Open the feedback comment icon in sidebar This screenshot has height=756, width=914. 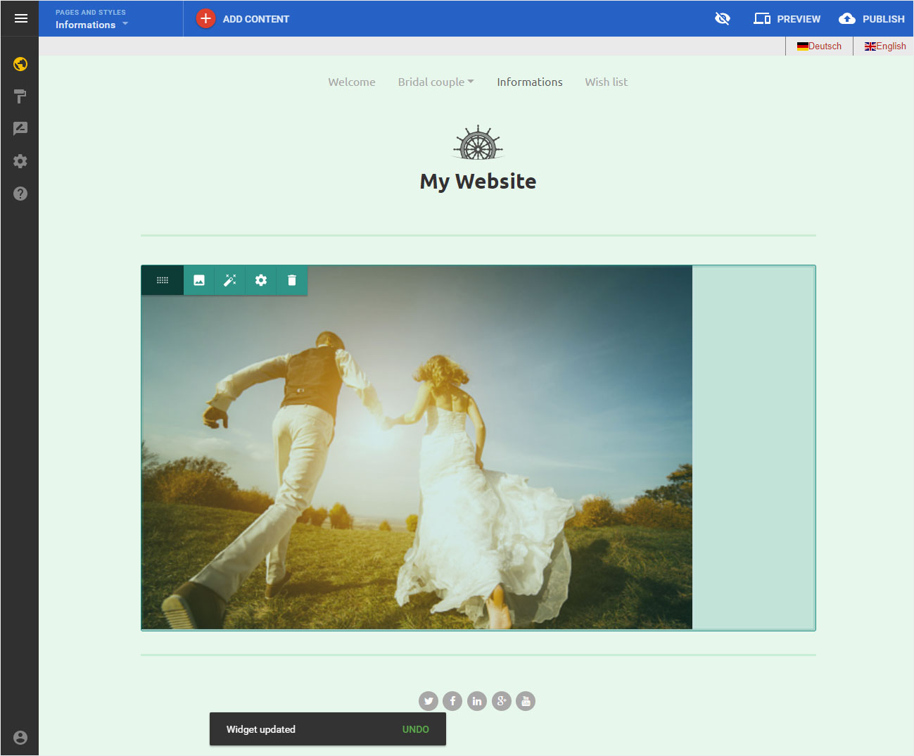click(x=20, y=129)
